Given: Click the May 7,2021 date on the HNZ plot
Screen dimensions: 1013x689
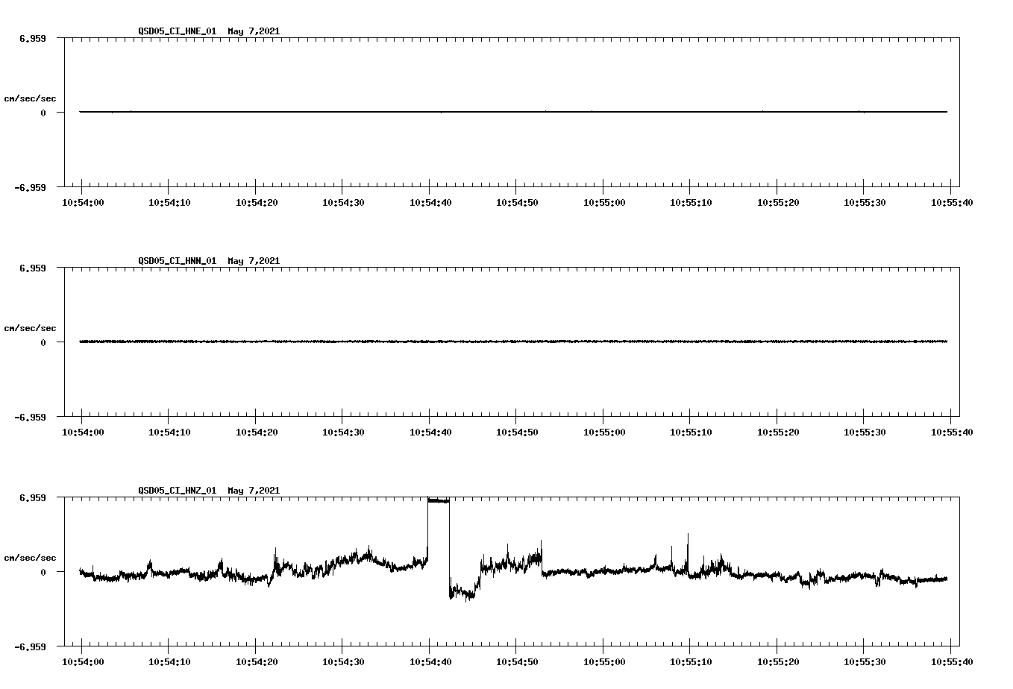Looking at the screenshot, I should (x=254, y=491).
